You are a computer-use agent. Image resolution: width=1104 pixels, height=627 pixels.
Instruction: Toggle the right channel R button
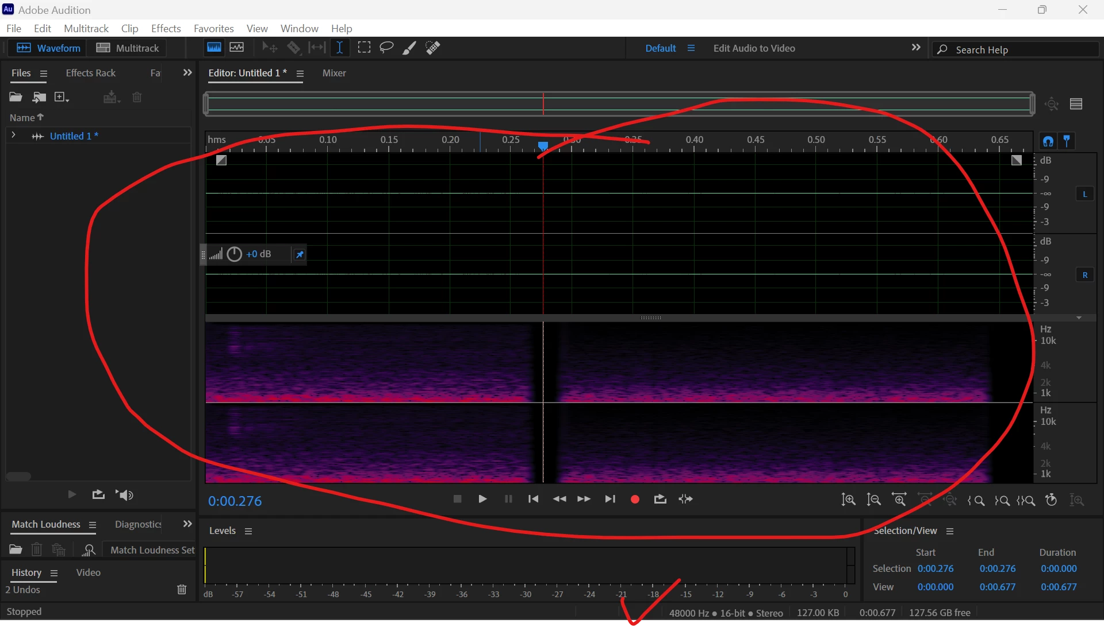point(1084,275)
